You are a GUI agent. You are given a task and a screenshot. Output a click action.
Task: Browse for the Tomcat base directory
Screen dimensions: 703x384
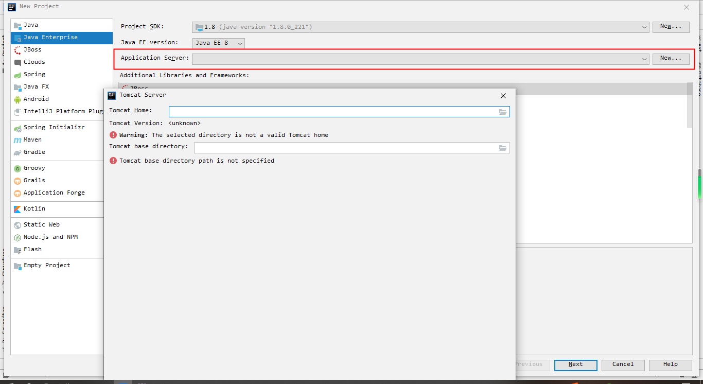(x=503, y=148)
